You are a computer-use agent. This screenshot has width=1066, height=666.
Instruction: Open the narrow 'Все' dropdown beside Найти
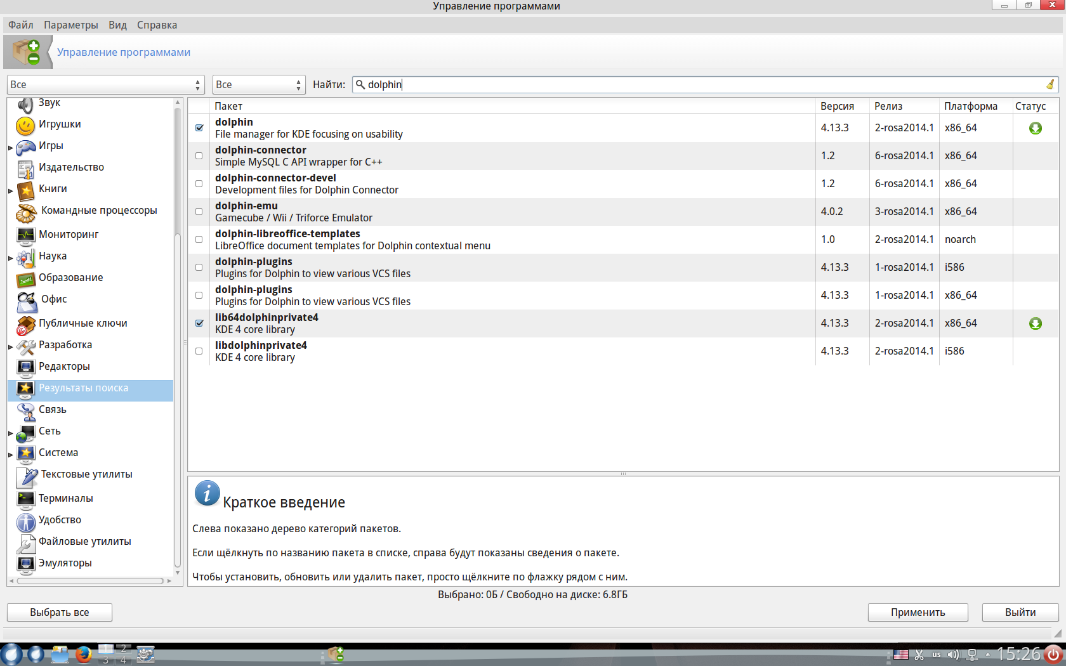pyautogui.click(x=259, y=84)
